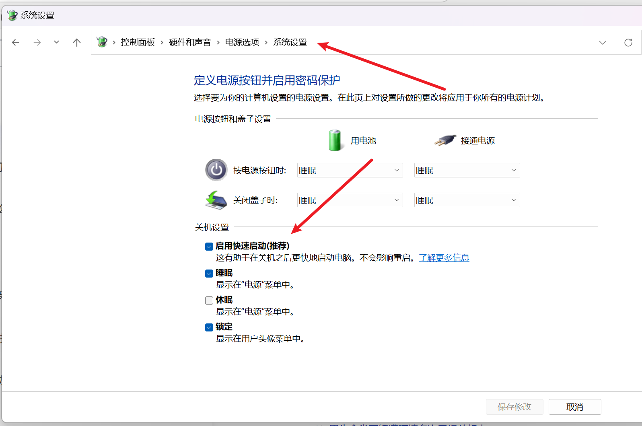Go up one level with up arrow
Screen dimensions: 642x426
[77, 42]
